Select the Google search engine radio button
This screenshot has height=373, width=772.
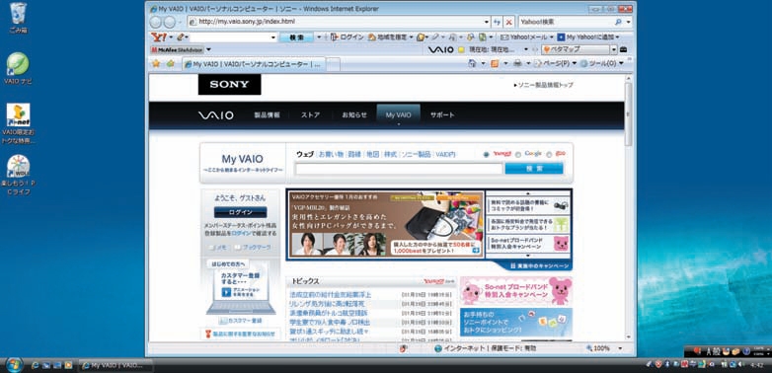[x=518, y=155]
